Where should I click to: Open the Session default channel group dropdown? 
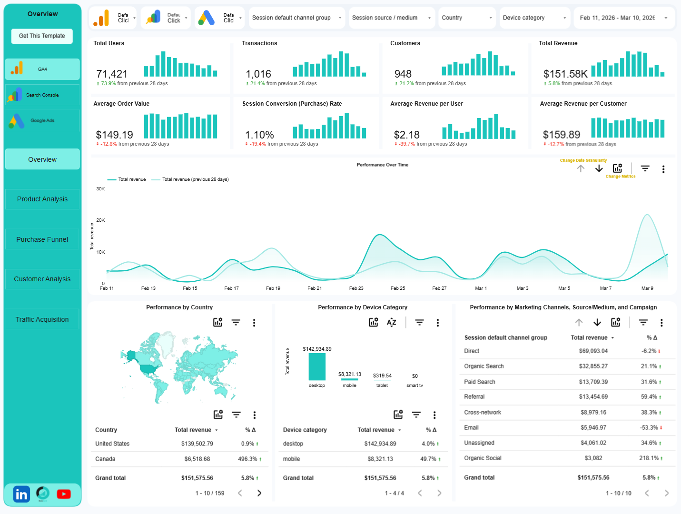tap(296, 18)
